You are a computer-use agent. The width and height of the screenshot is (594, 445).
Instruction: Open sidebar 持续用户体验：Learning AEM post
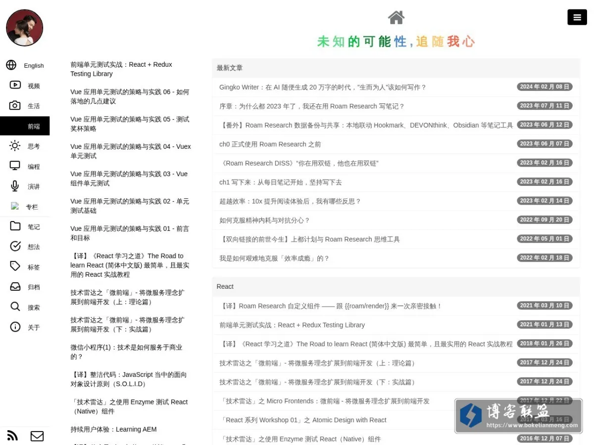tap(113, 429)
